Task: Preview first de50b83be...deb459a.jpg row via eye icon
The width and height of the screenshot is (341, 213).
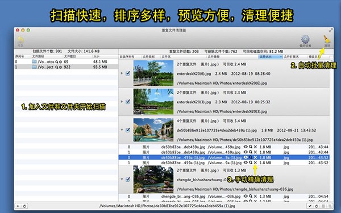Action: coord(246,147)
